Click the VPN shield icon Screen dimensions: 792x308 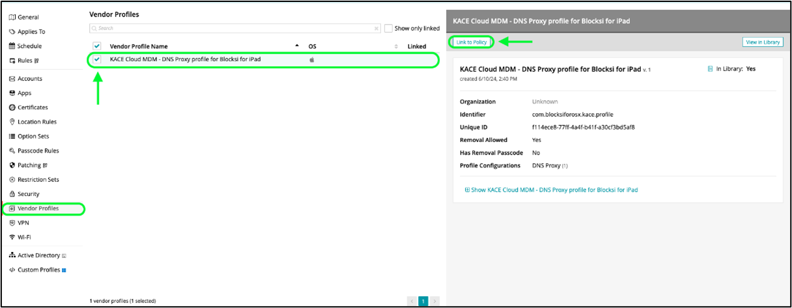pos(12,223)
